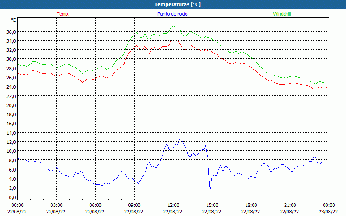Select the blue 'Punto de rocío' legend label
The image size is (346, 216).
172,14
